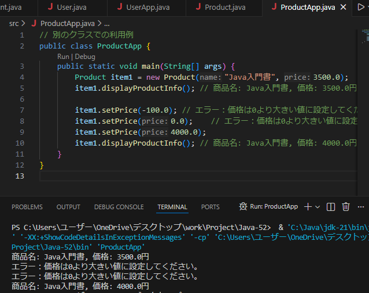
Task: Click the Run CodeLens link above main
Action: tap(63, 57)
